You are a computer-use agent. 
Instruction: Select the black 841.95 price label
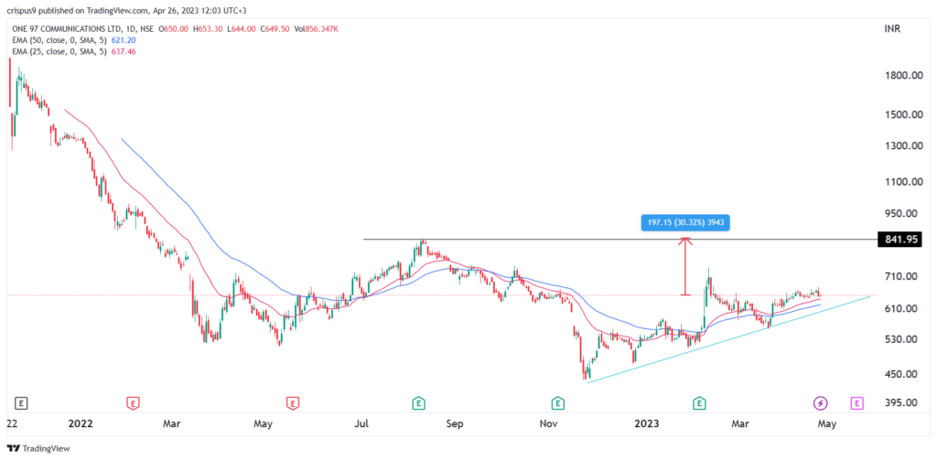point(900,241)
